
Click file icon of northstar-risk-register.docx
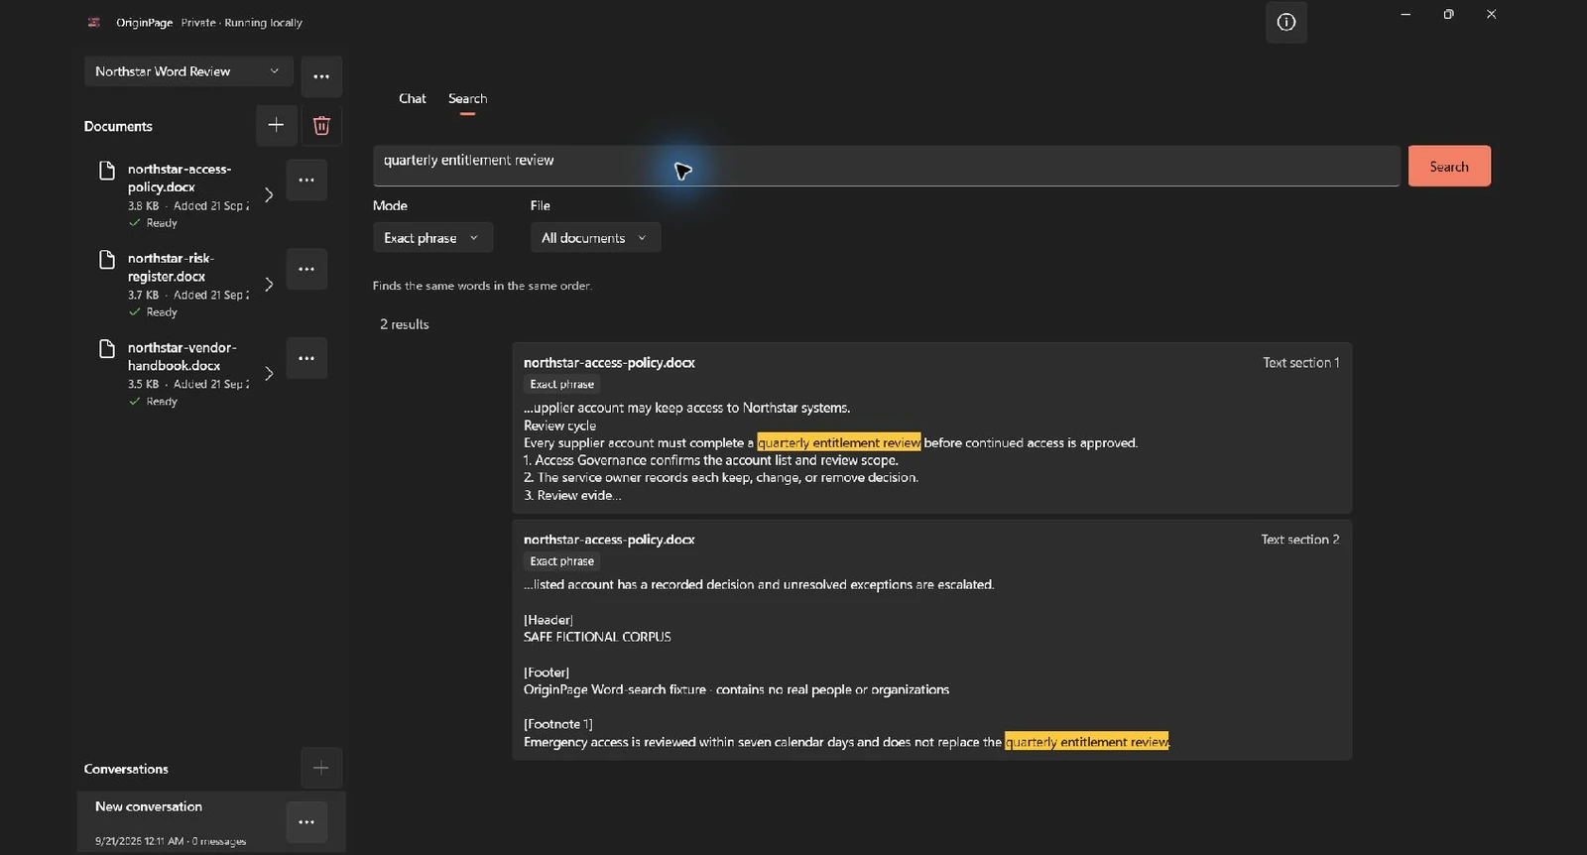107,260
